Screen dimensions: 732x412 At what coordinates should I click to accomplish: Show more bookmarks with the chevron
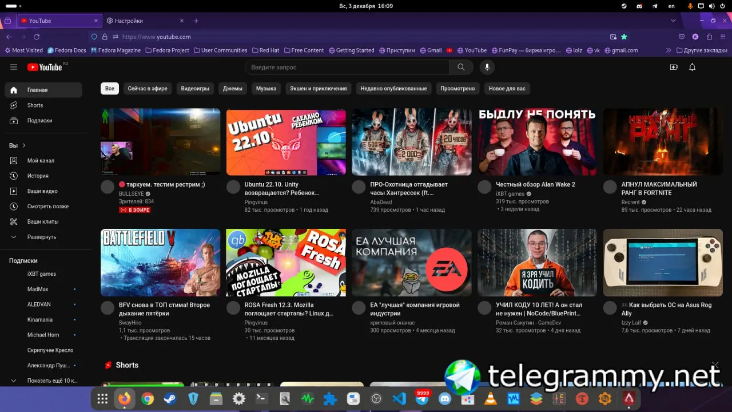tap(669, 50)
